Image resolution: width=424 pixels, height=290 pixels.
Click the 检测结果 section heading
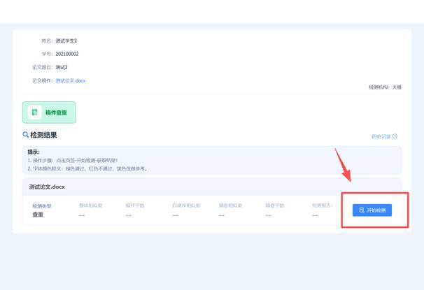43,135
